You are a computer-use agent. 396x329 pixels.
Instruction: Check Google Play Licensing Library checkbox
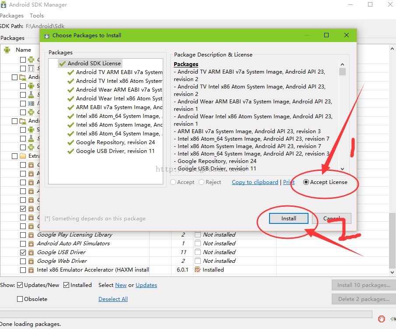pos(23,235)
